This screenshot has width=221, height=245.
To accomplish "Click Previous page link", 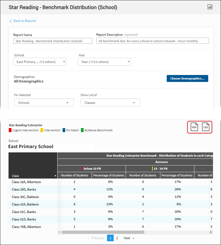I will 96,238.
